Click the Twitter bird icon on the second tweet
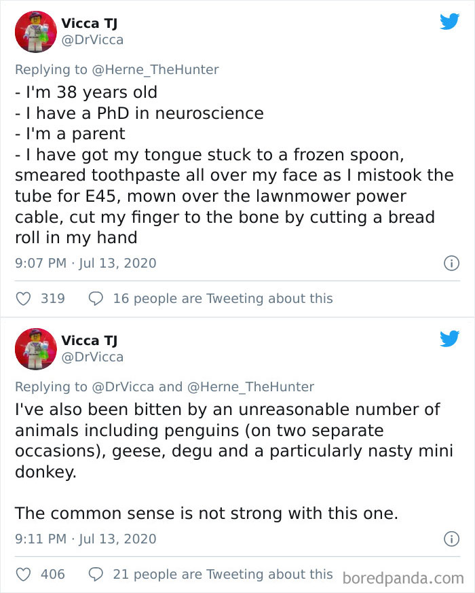This screenshot has height=593, width=475. click(449, 338)
